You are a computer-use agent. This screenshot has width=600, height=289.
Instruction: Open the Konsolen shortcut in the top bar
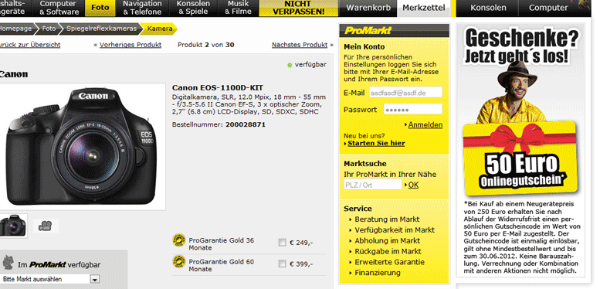[x=488, y=8]
